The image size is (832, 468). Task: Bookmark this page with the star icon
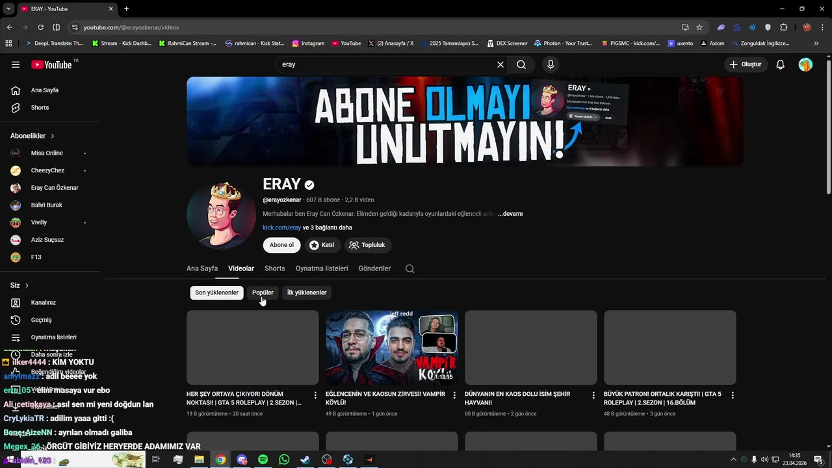[x=699, y=27]
